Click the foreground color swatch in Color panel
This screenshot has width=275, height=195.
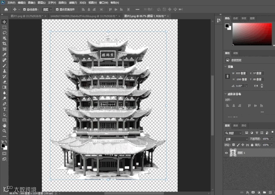[x=227, y=26]
